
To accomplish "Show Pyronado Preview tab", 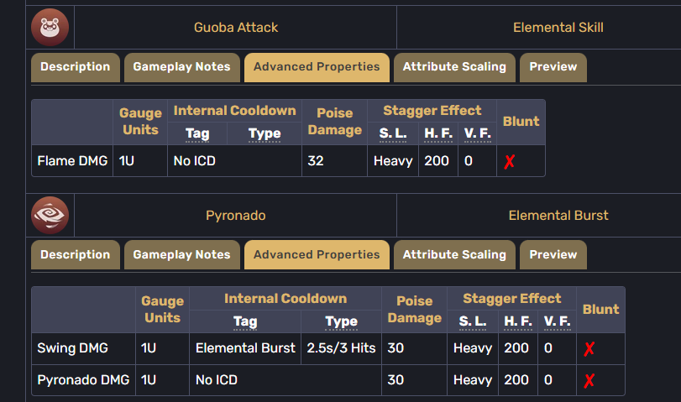I will [553, 255].
